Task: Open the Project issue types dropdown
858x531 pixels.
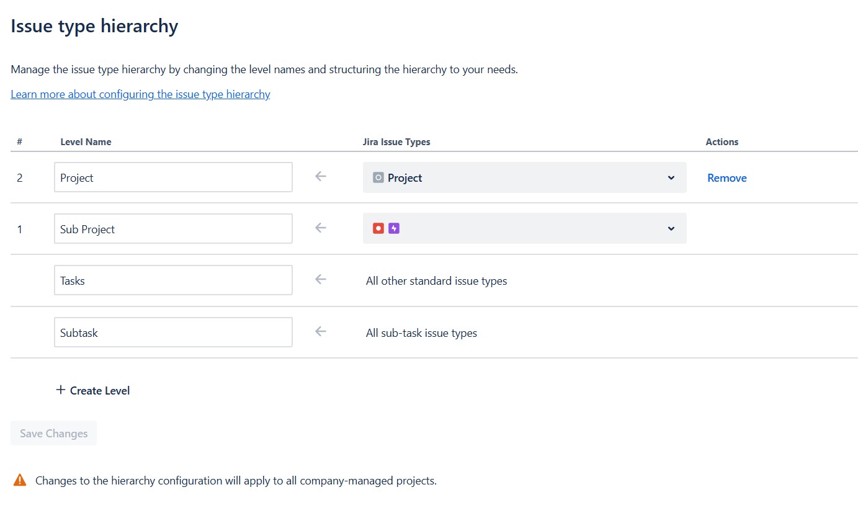Action: tap(525, 177)
